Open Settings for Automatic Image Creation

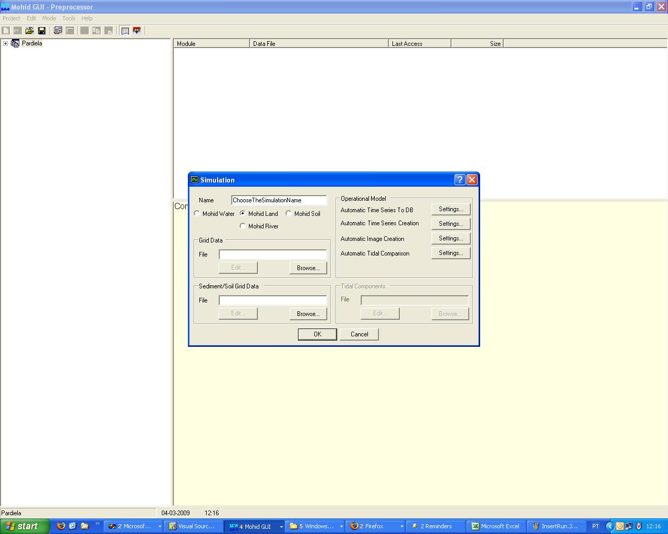pos(450,238)
